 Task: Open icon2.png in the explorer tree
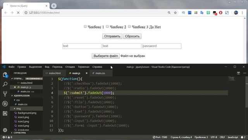pos(23,121)
